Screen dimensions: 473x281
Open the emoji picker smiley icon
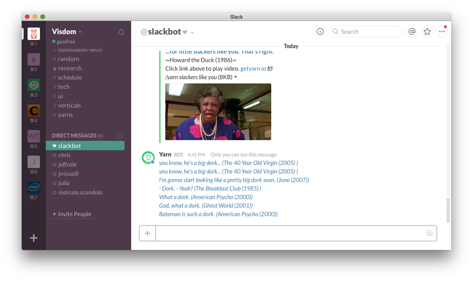(x=430, y=233)
